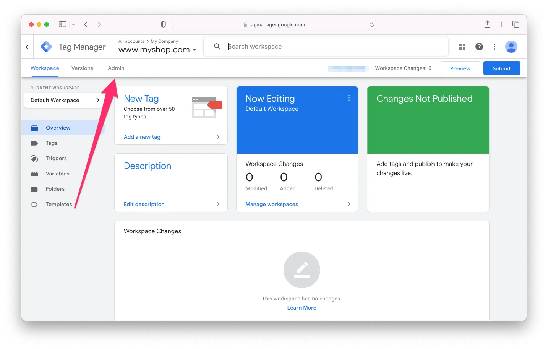Viewport: 548px width, 349px height.
Task: Reload page using address bar refresh icon
Action: [x=371, y=24]
